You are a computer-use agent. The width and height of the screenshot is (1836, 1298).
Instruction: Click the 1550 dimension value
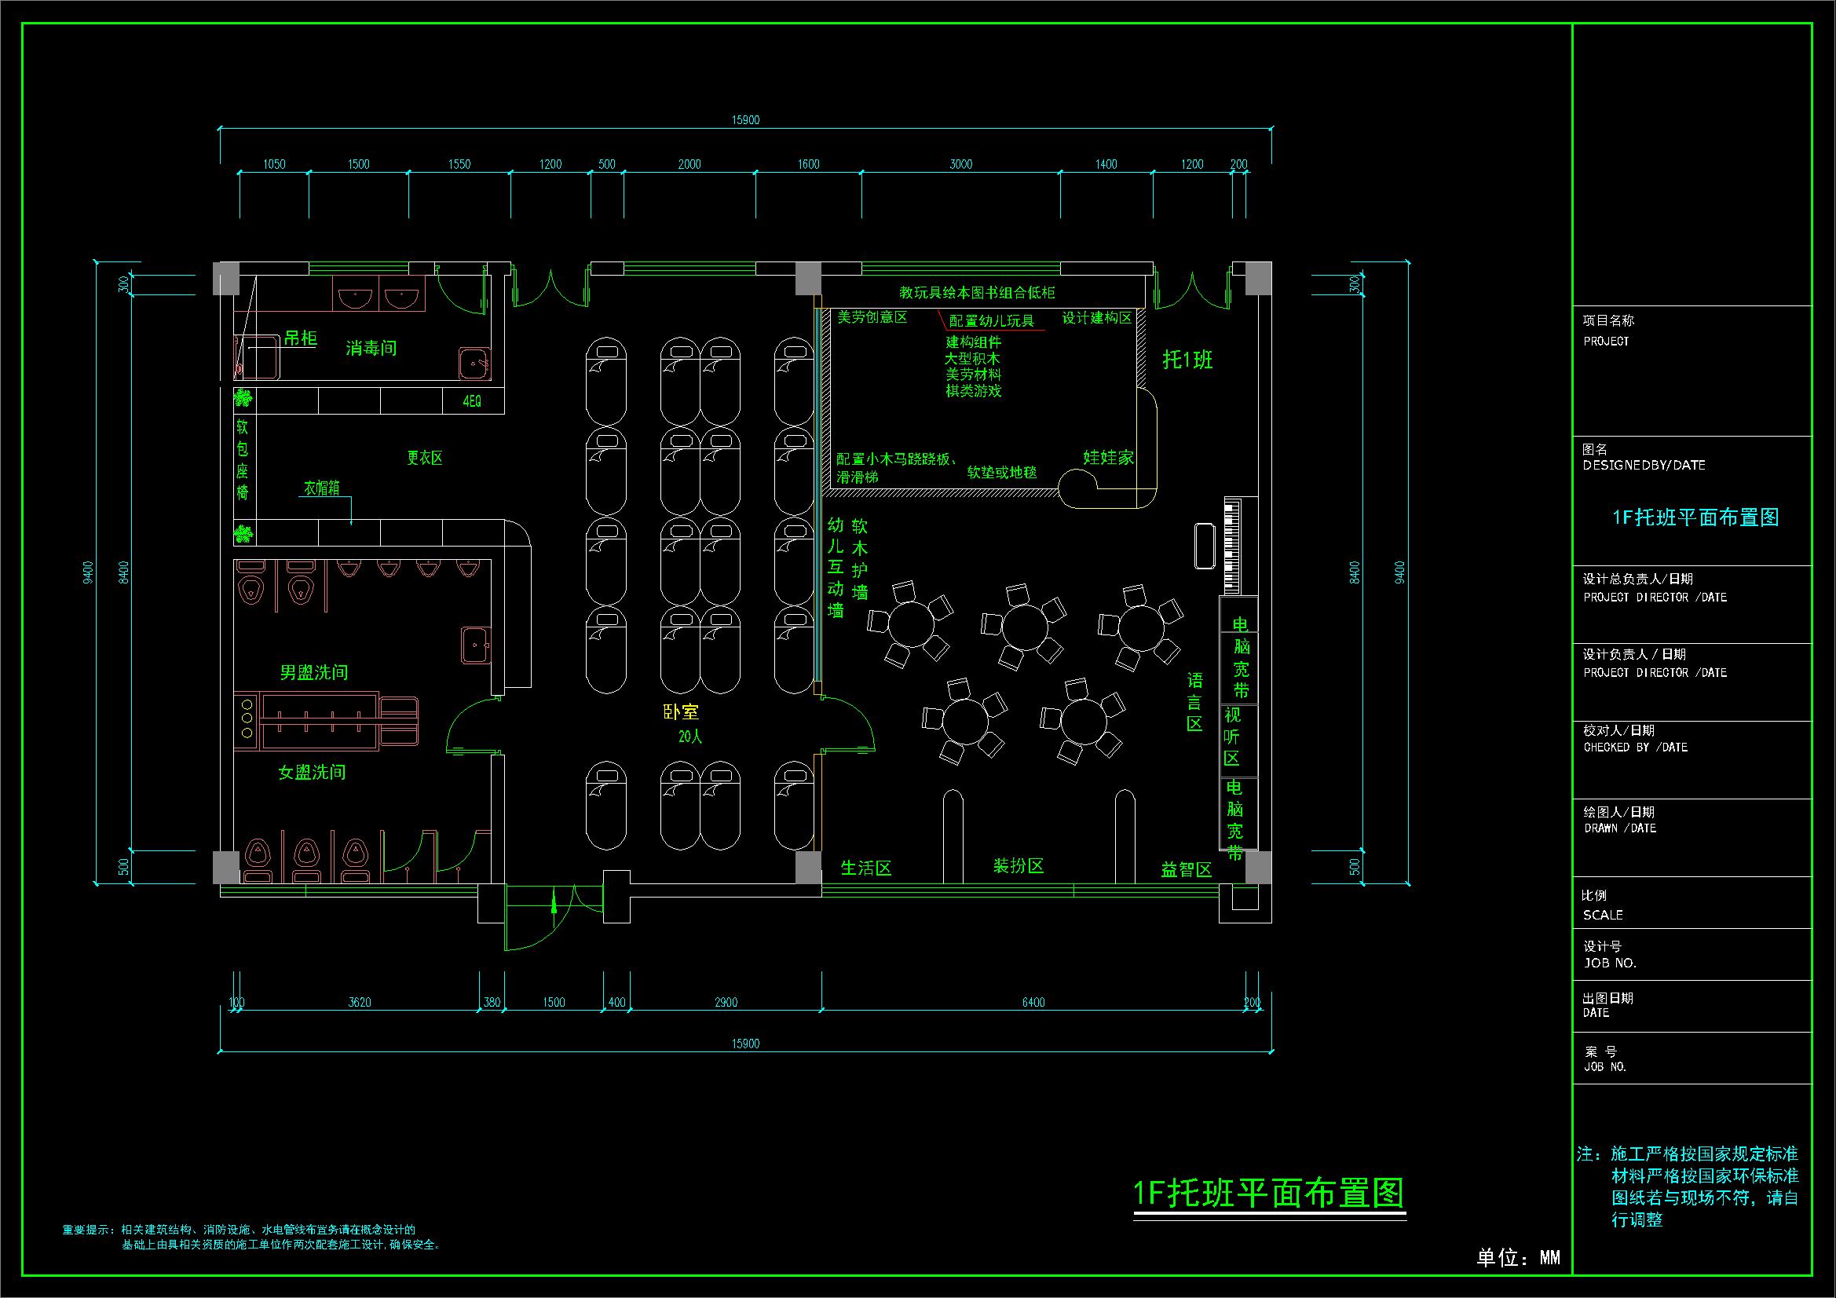pos(459,164)
